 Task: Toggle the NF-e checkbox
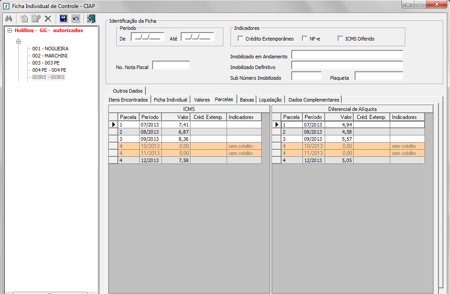(x=305, y=39)
